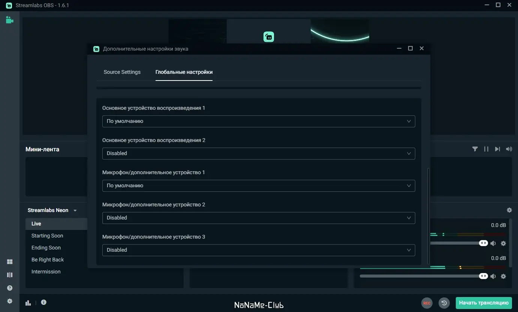
Task: Filter the mini feed events via the funnel icon
Action: coord(475,149)
